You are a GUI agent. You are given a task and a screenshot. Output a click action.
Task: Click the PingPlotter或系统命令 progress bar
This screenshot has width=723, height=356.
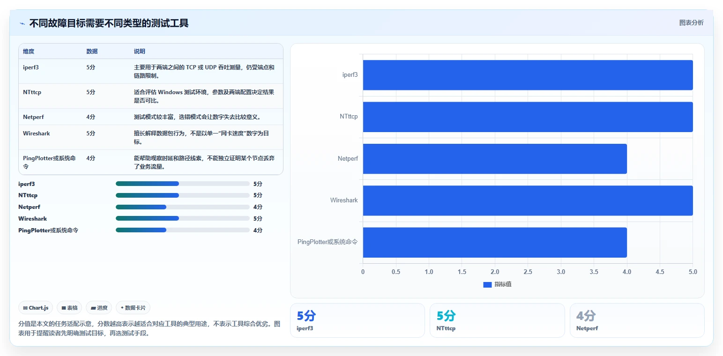pyautogui.click(x=182, y=230)
